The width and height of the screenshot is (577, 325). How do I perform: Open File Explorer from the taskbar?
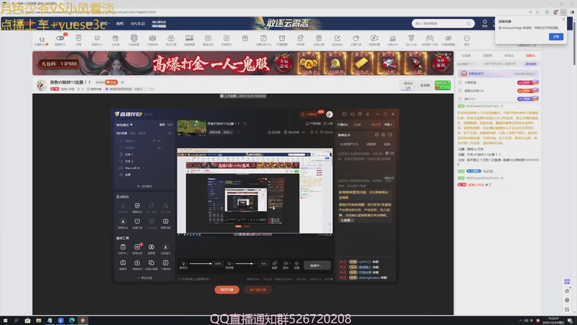point(39,321)
